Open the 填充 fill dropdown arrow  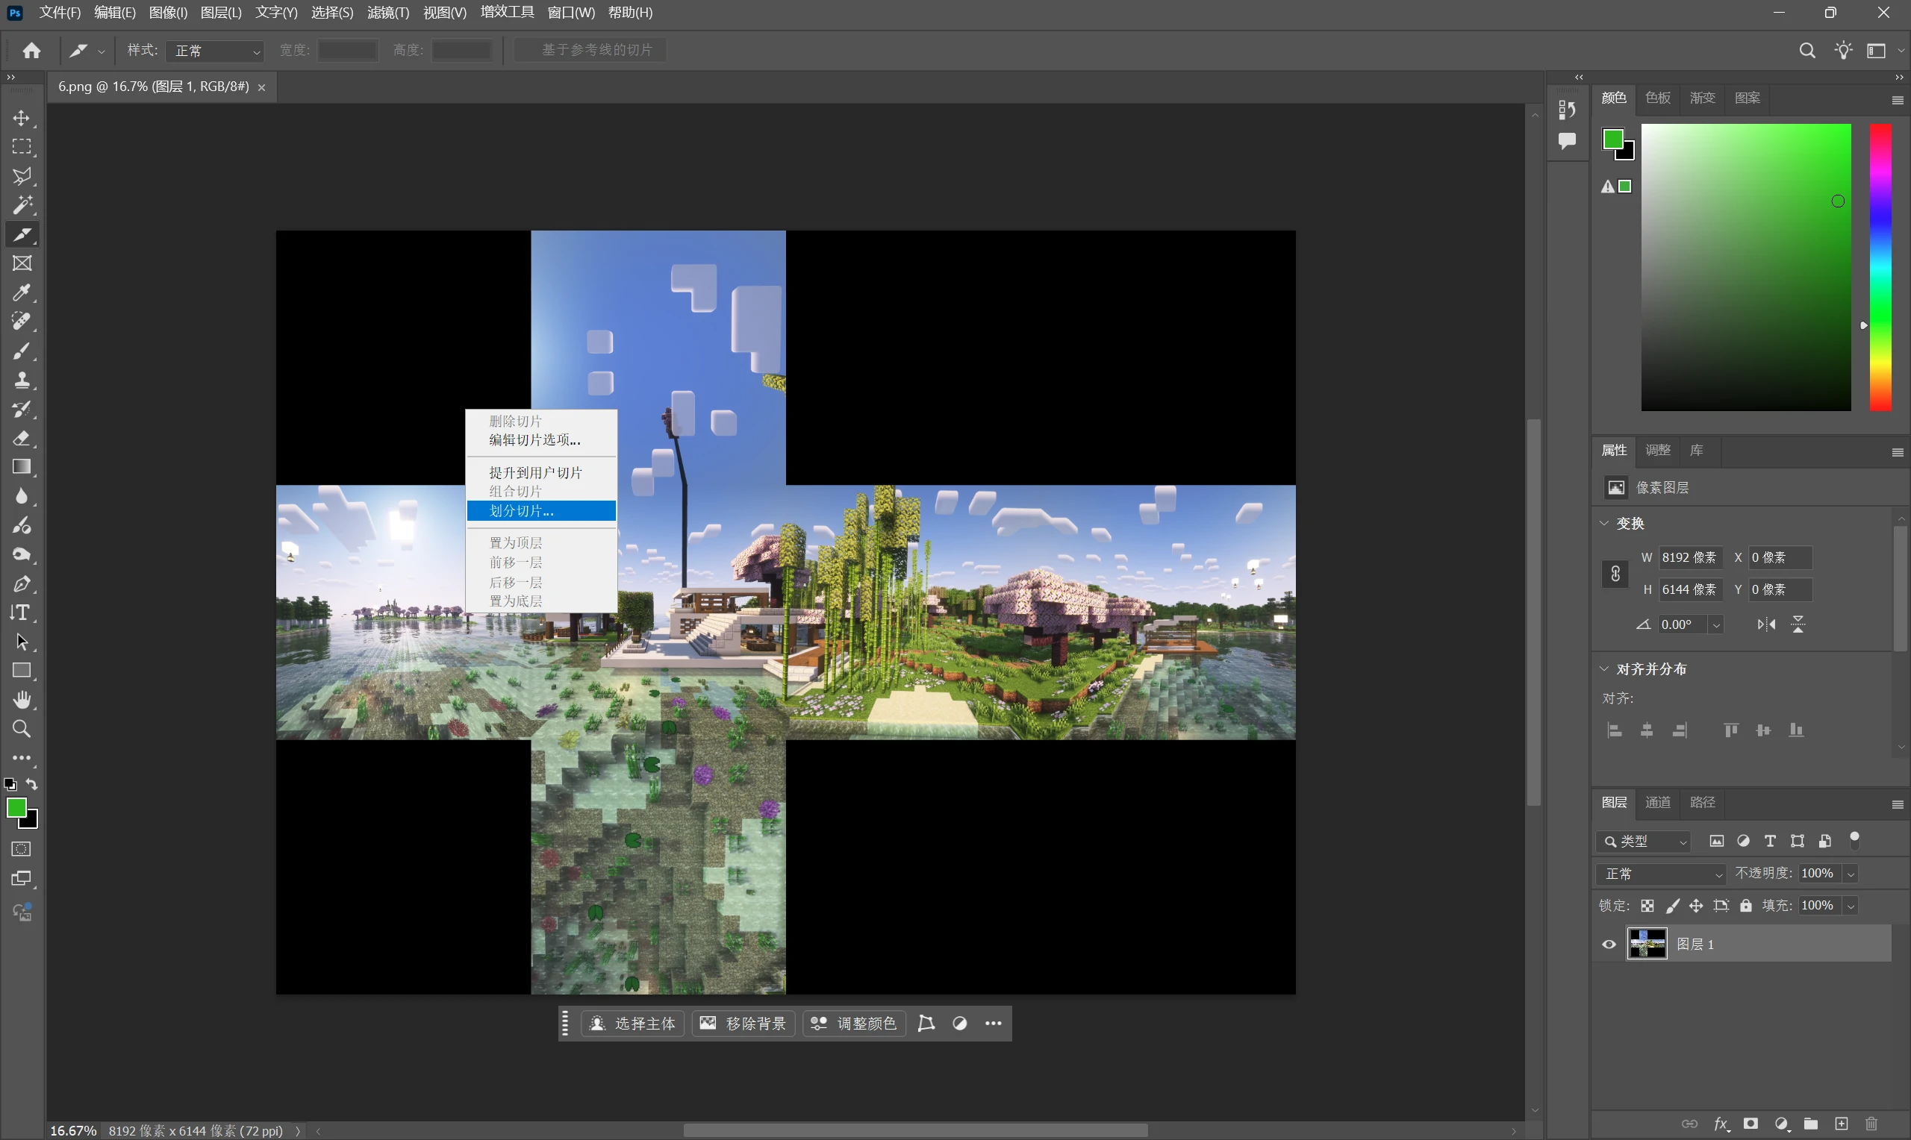tap(1851, 906)
